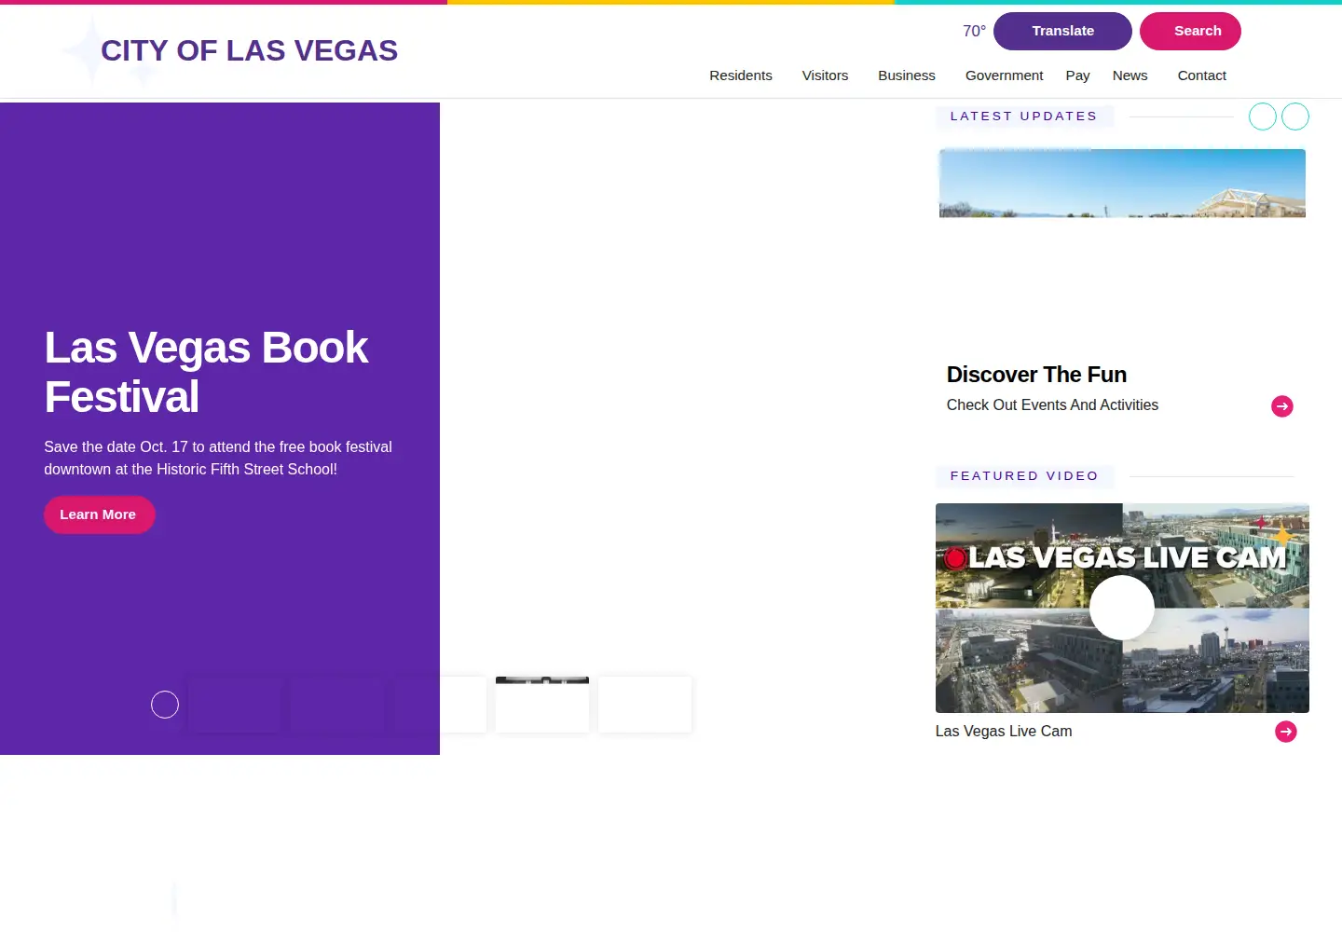Open the Business menu
The height and width of the screenshot is (932, 1342).
(907, 75)
